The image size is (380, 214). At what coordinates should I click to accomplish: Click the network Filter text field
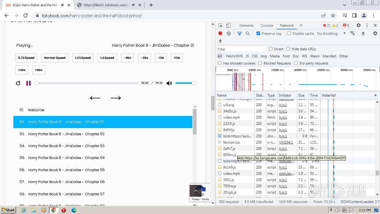(241, 49)
